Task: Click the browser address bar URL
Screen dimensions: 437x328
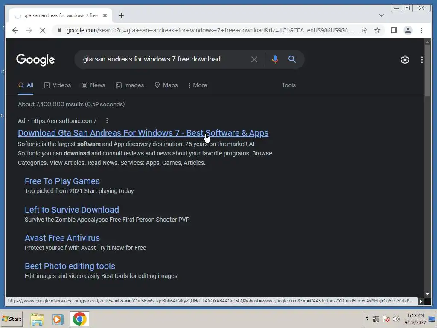Action: (209, 30)
